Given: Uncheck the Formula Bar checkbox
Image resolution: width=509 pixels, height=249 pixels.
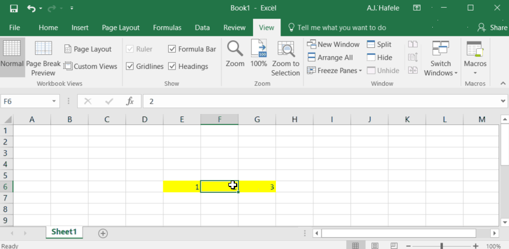Looking at the screenshot, I should [x=172, y=49].
